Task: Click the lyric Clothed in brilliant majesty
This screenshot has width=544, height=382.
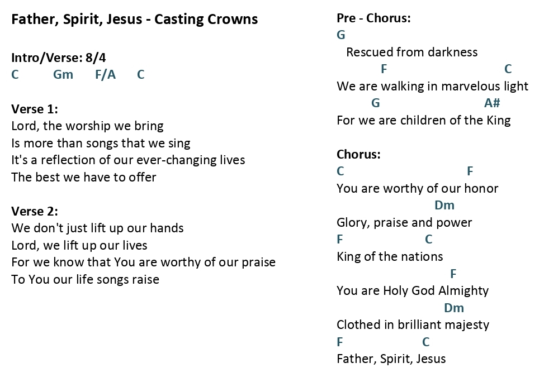Action: tap(413, 325)
